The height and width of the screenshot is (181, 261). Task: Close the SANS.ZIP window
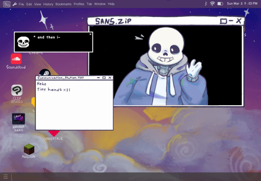tap(239, 21)
